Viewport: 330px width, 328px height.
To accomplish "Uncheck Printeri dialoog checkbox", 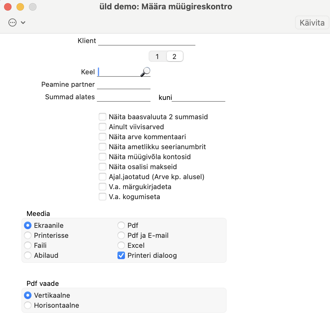I will pyautogui.click(x=121, y=255).
